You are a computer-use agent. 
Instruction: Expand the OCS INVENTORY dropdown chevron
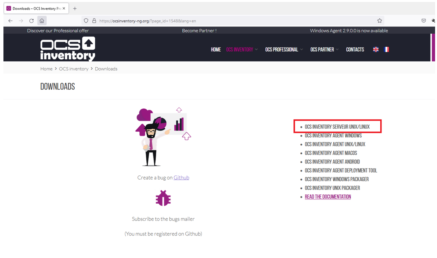click(256, 50)
